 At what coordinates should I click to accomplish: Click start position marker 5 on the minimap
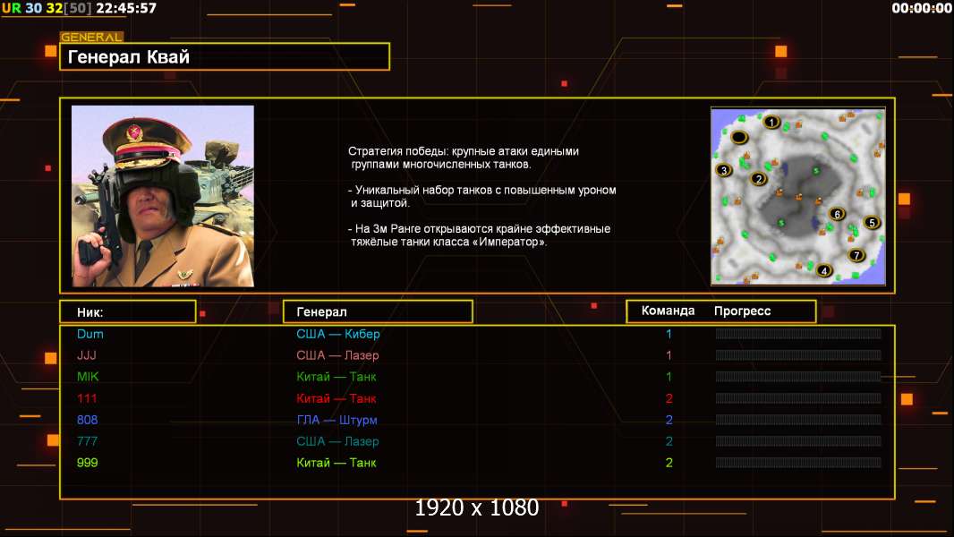[871, 223]
